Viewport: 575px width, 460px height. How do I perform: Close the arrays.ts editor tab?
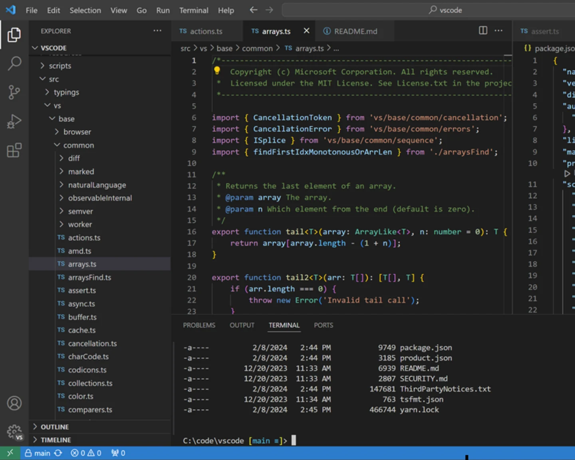point(306,31)
